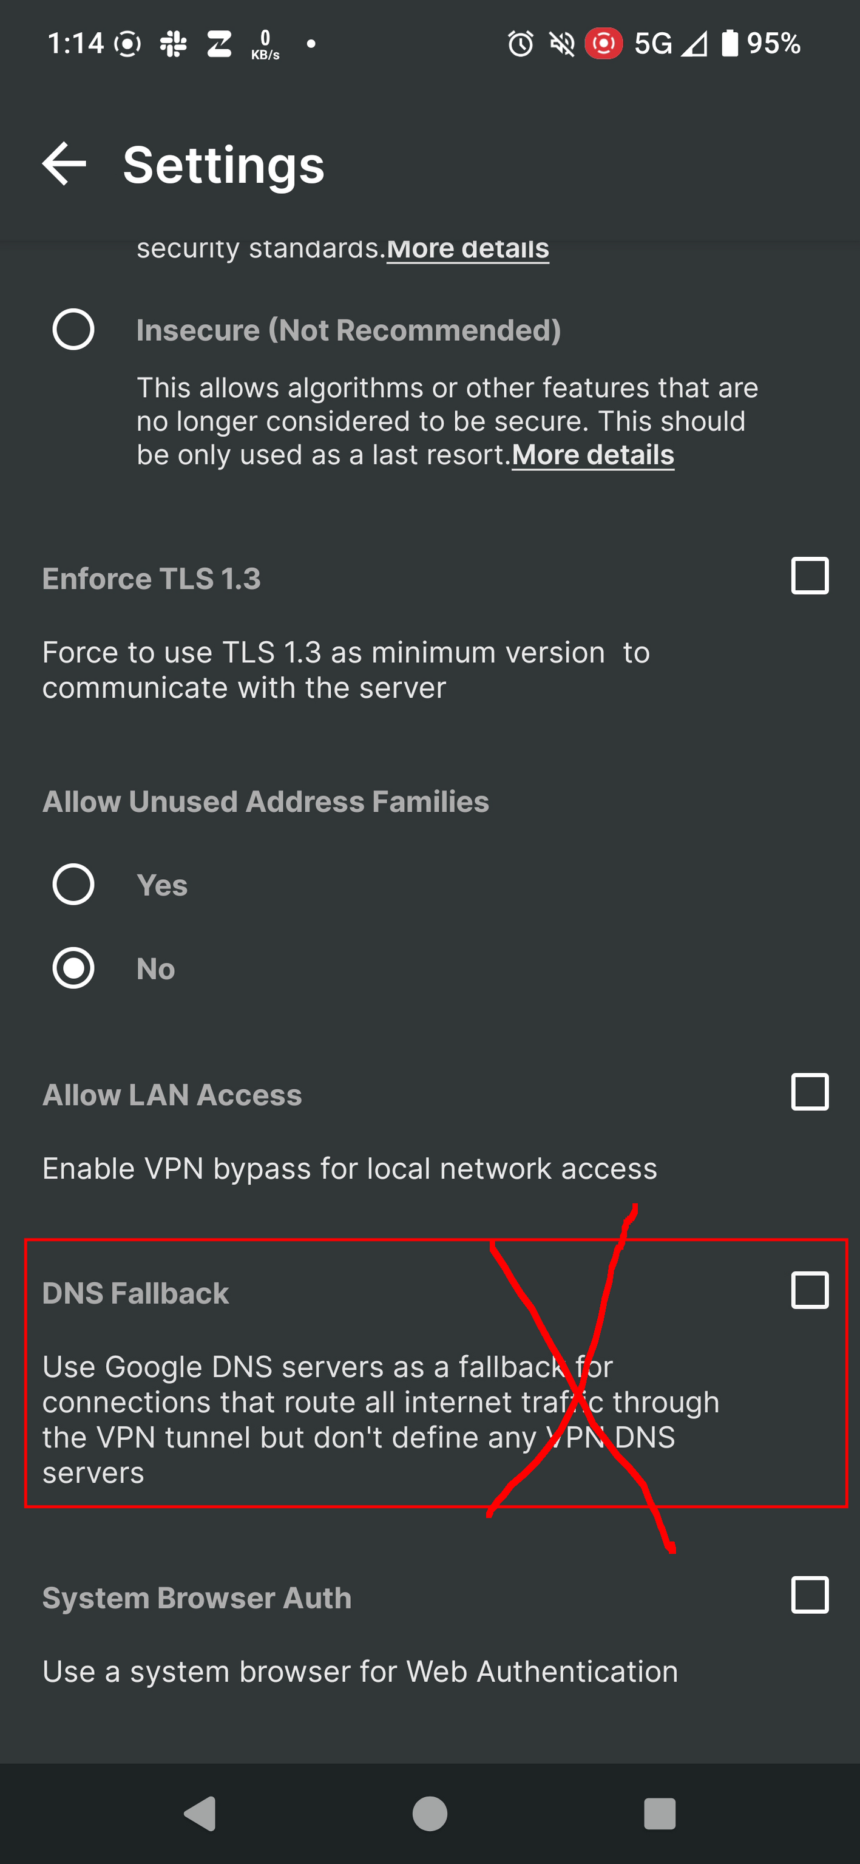Check the Allow LAN Access checkbox
This screenshot has width=860, height=1864.
tap(810, 1092)
